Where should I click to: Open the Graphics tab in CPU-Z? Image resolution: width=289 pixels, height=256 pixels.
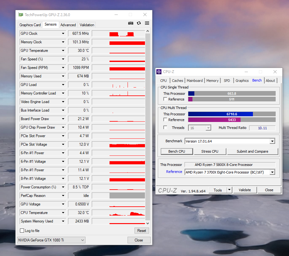242,81
